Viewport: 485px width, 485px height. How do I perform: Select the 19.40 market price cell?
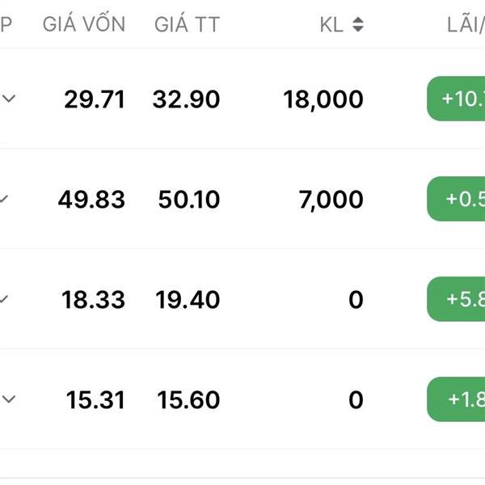188,300
